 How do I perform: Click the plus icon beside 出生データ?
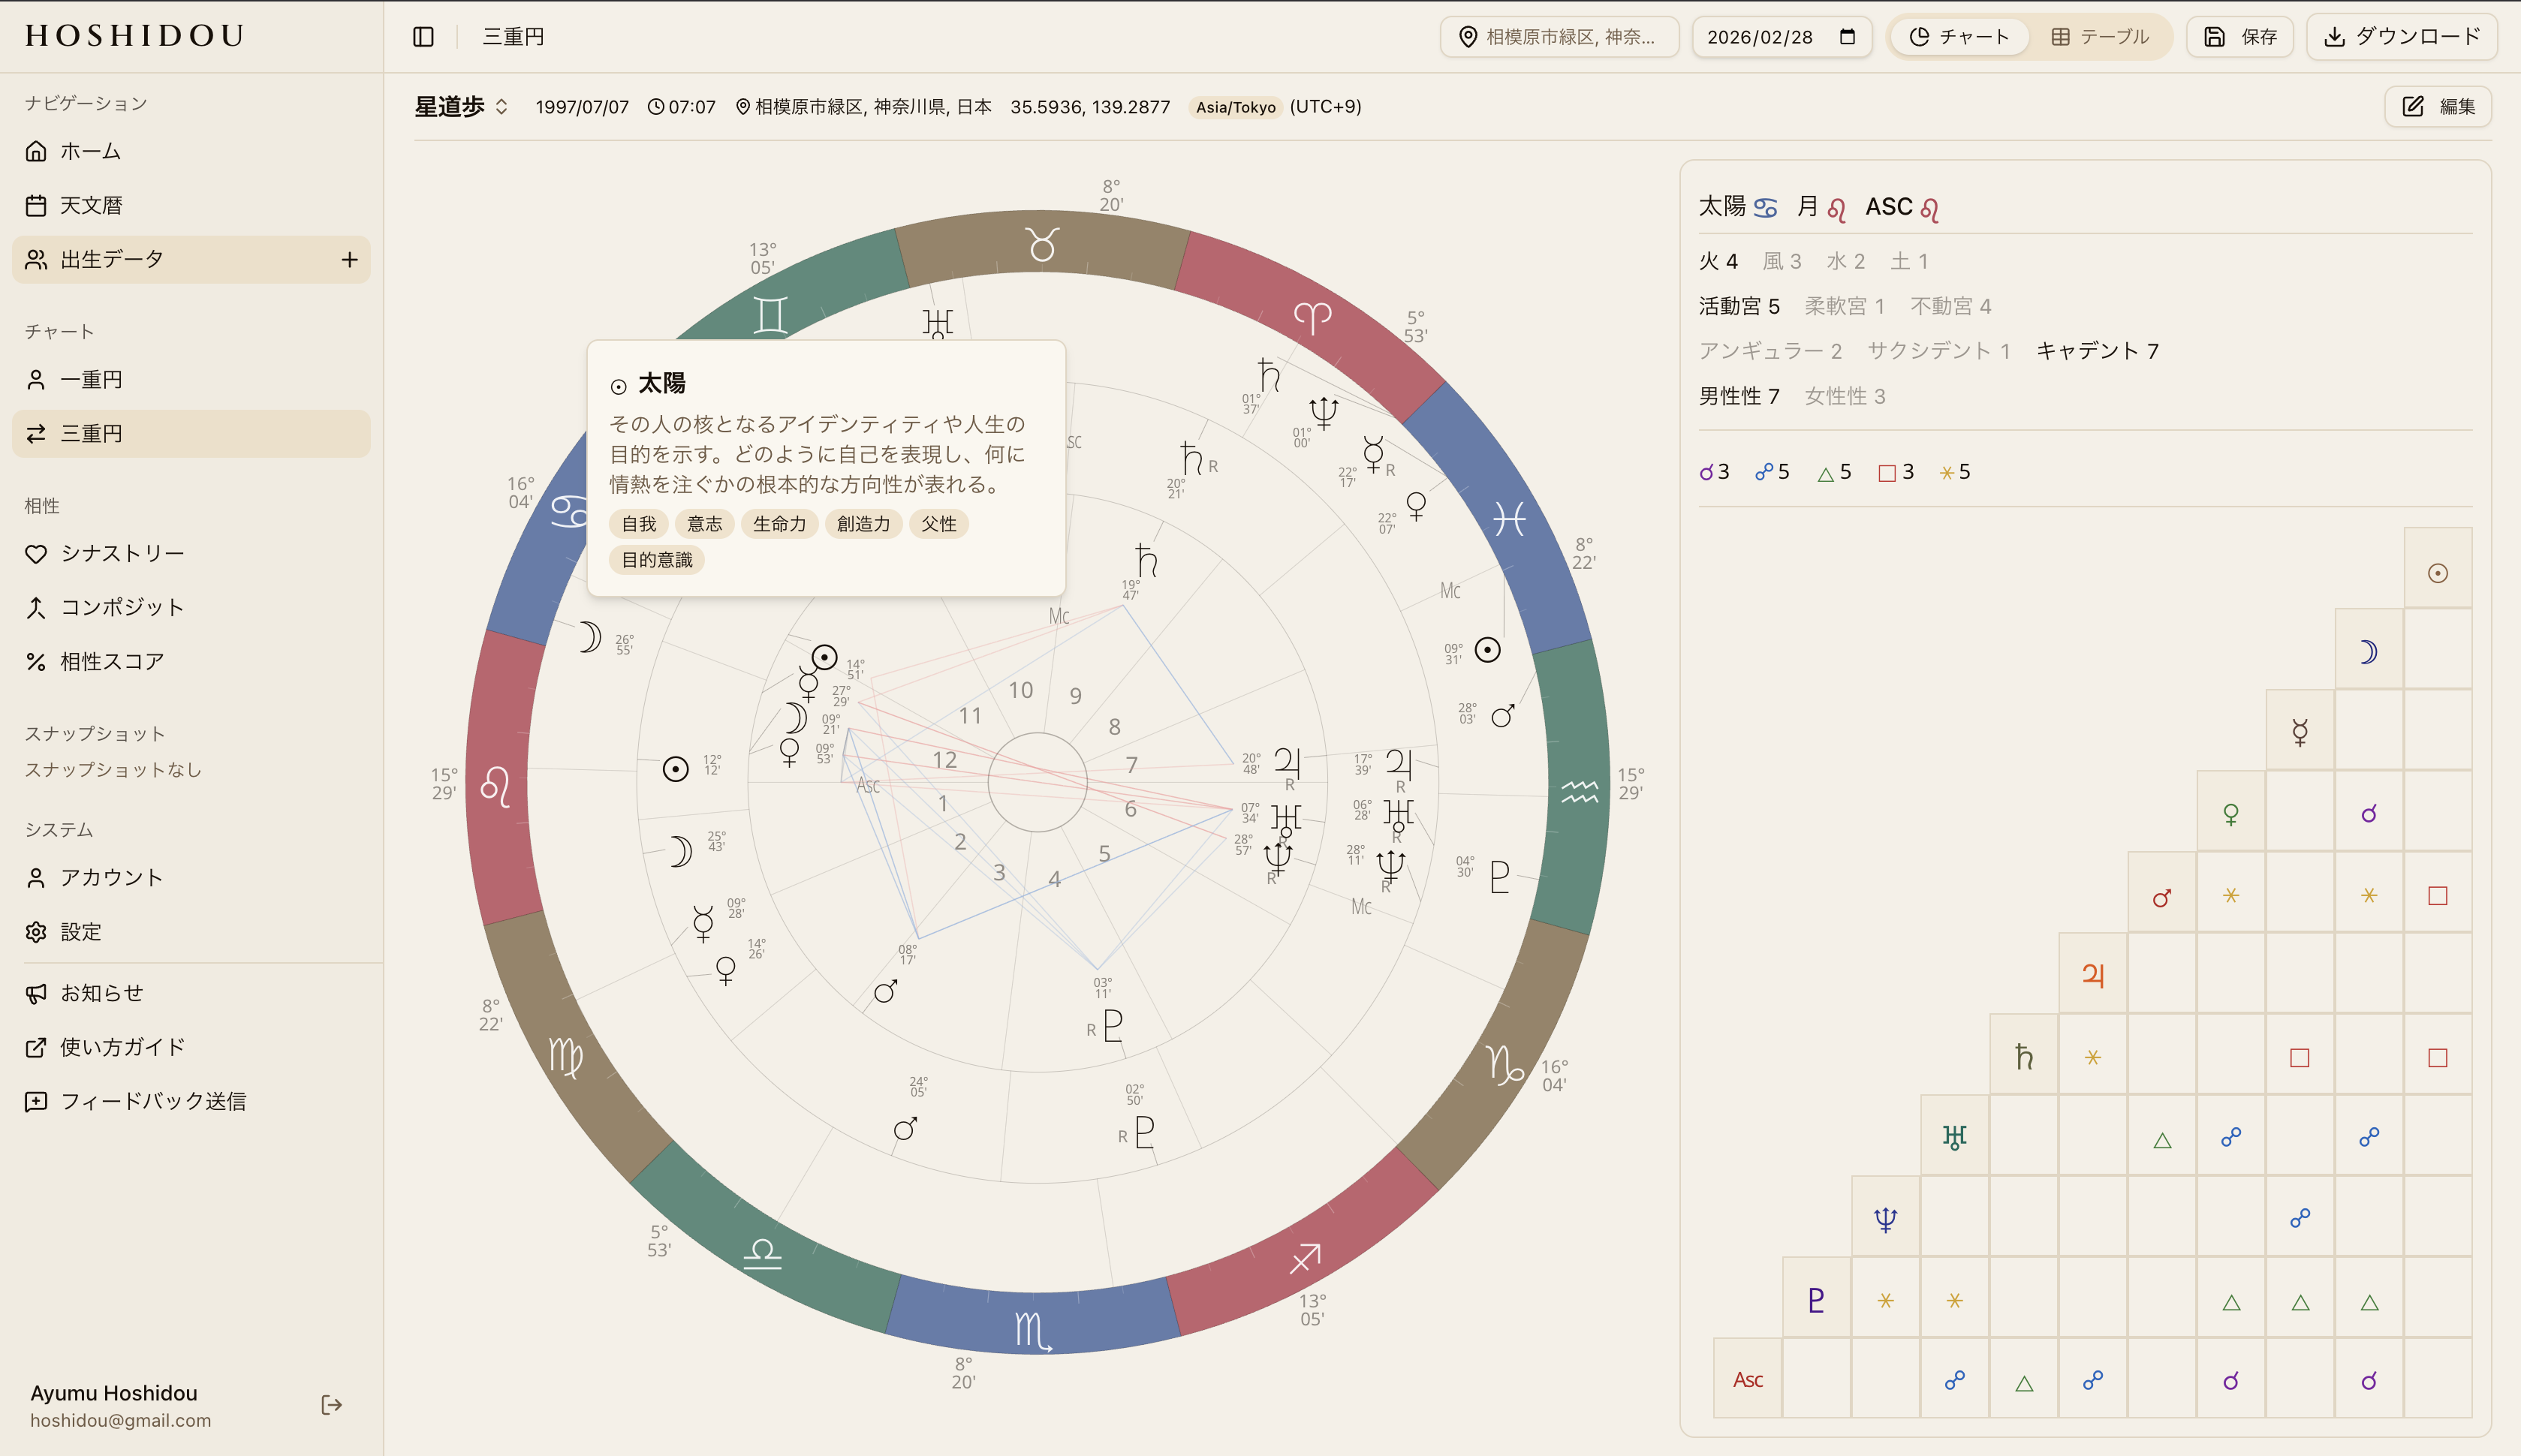tap(349, 260)
